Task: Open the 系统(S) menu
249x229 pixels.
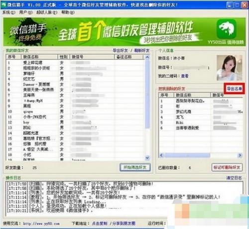Action: 8,12
